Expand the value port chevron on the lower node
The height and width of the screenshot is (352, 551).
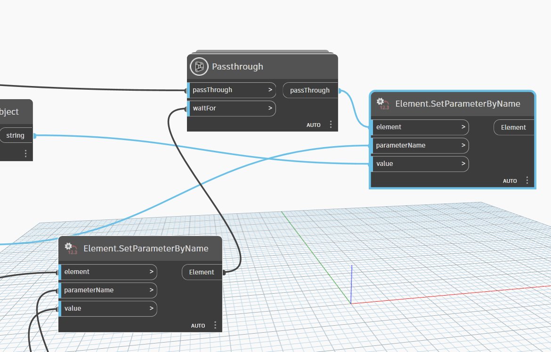[x=152, y=308]
